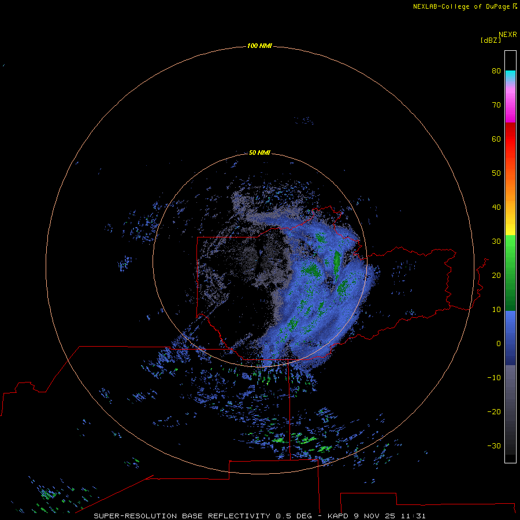Viewport: 520px width, 520px height.
Task: Click the -30 dBZ scale value
Action: point(494,445)
